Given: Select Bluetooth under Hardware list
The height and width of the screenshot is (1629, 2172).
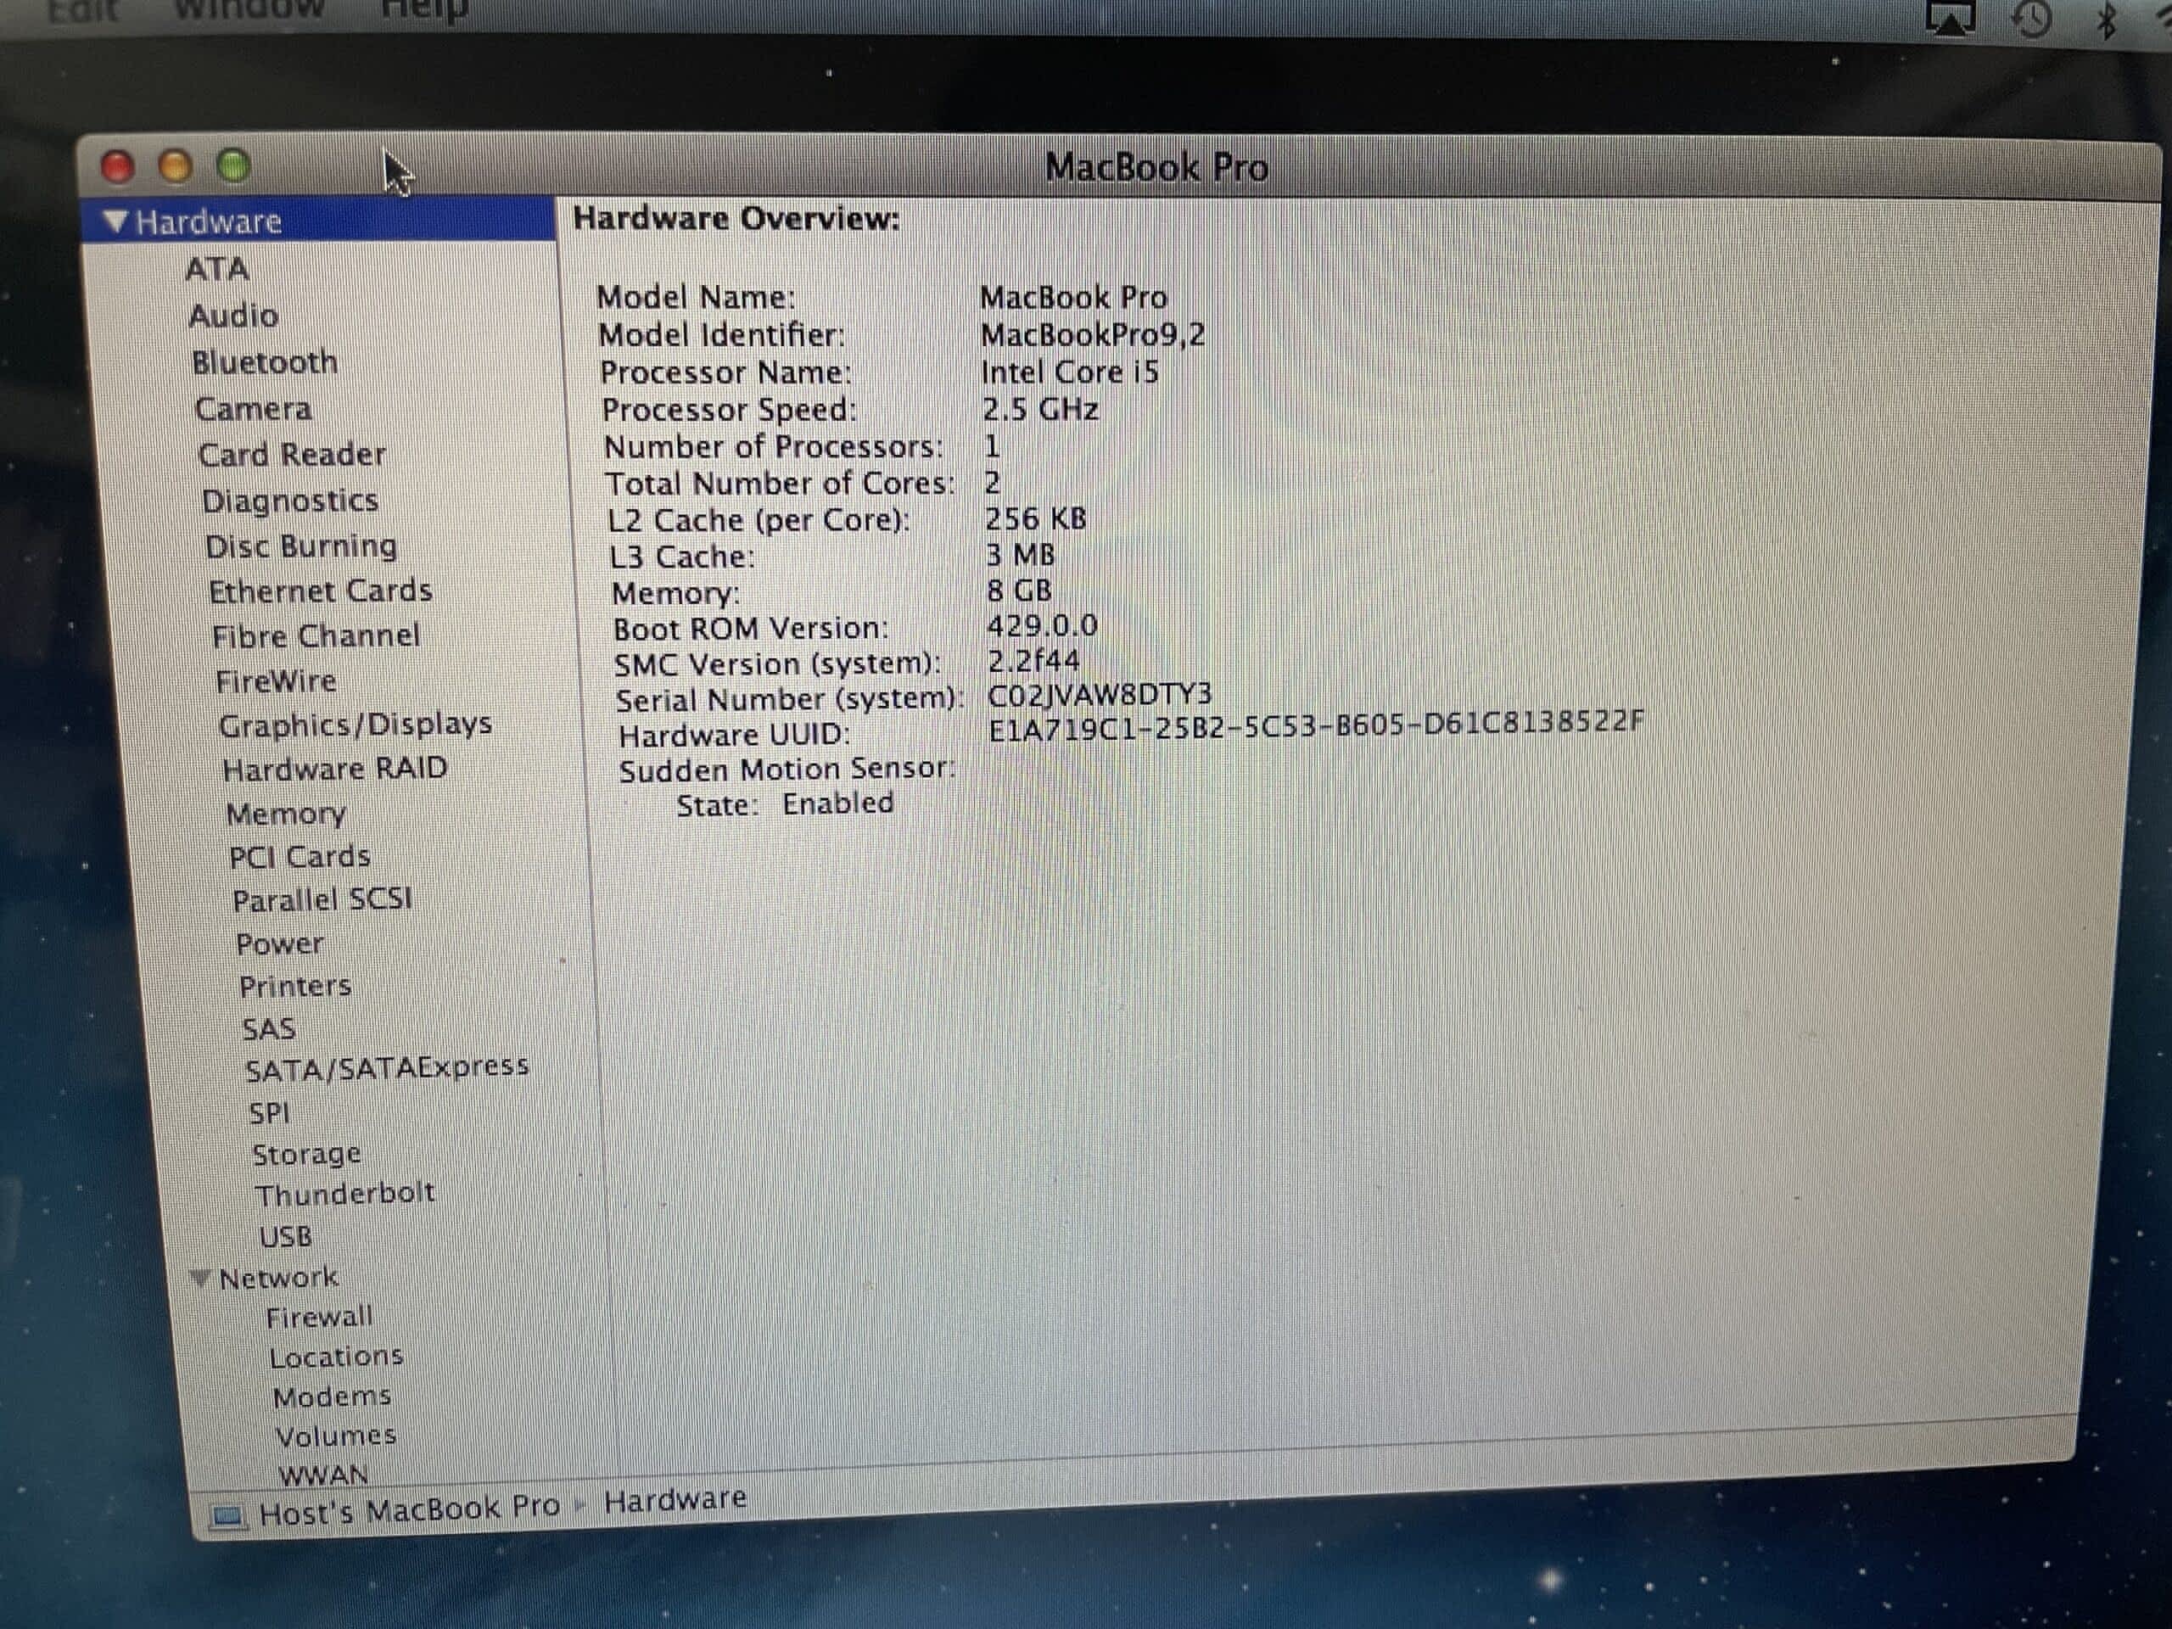Looking at the screenshot, I should tap(265, 362).
